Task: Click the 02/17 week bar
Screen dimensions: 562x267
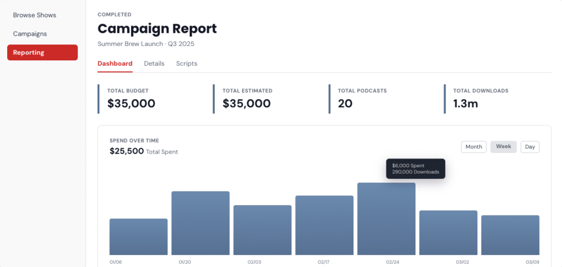Action: point(324,225)
